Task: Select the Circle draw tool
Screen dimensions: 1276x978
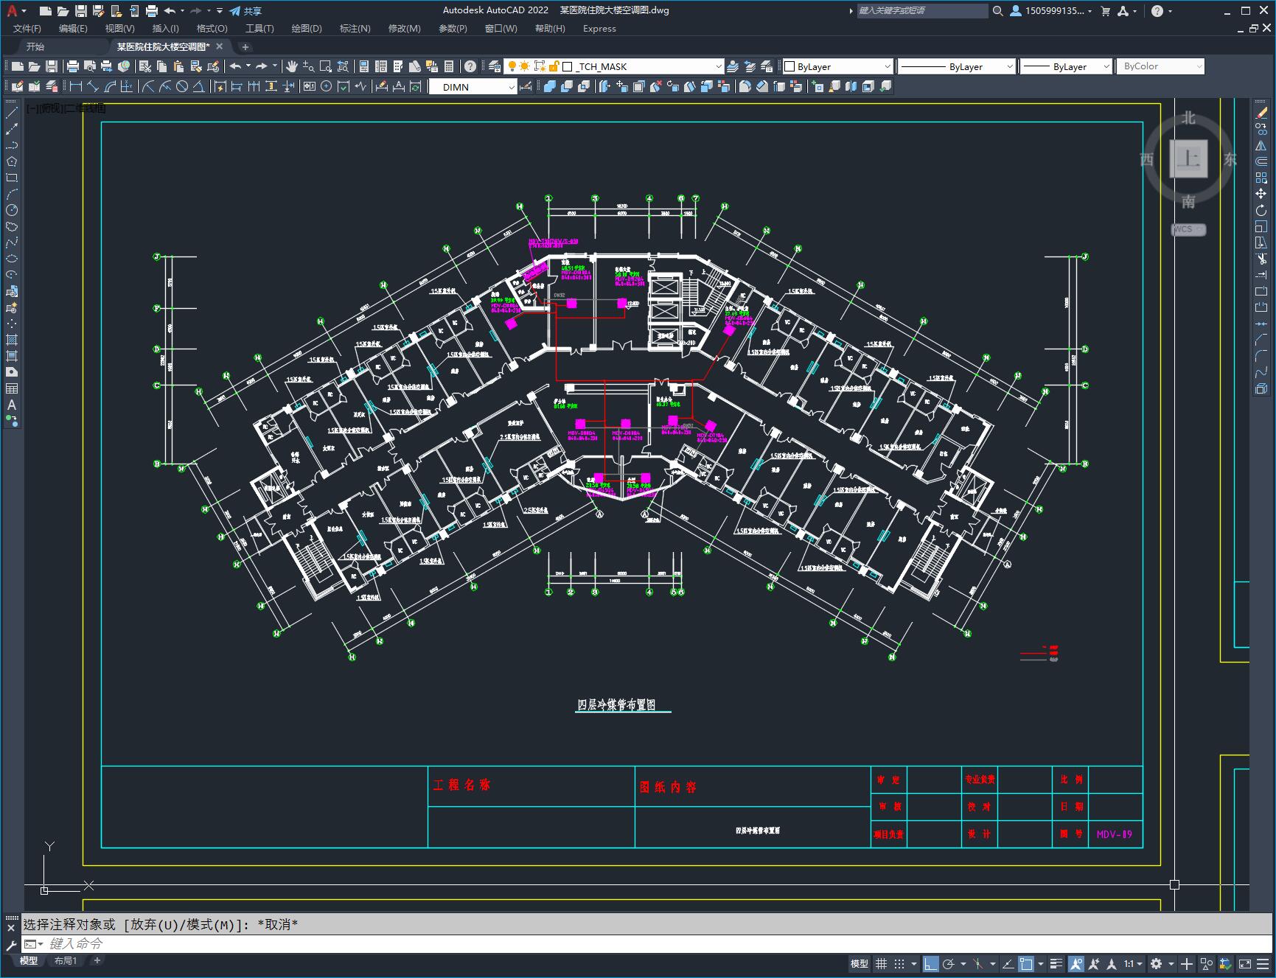Action: (12, 210)
